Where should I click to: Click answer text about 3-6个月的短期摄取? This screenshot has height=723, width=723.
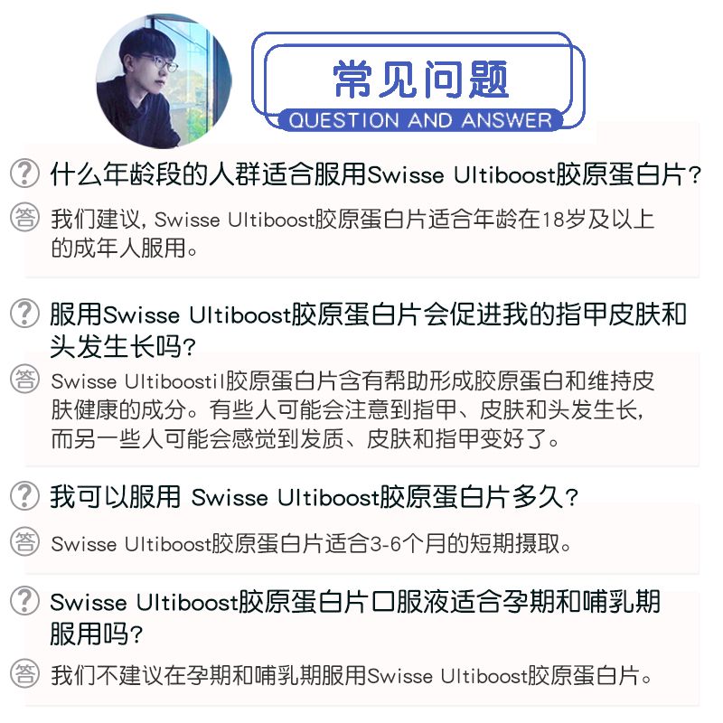[311, 543]
